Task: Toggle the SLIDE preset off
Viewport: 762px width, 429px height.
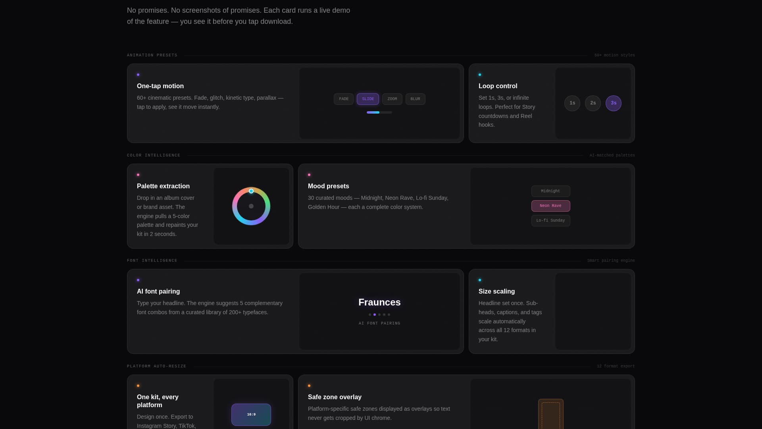Action: (368, 99)
